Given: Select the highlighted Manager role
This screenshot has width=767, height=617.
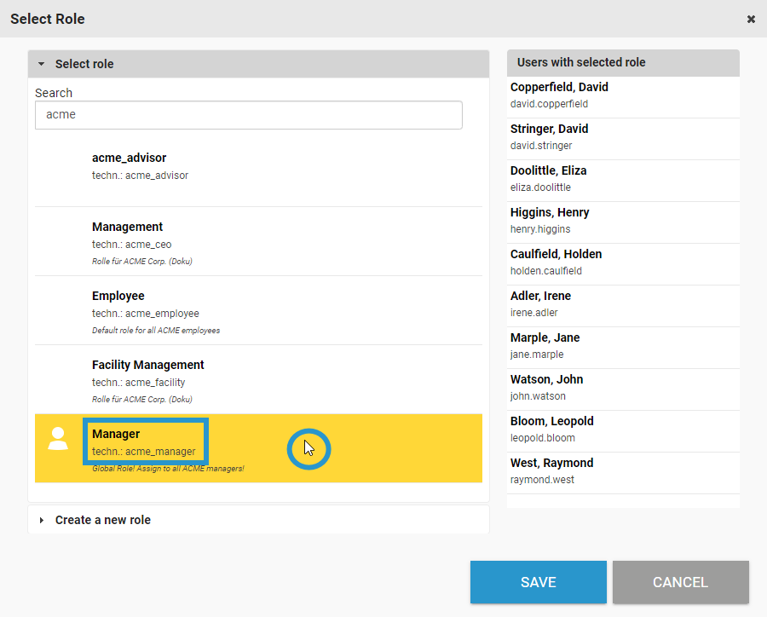Looking at the screenshot, I should coord(146,441).
